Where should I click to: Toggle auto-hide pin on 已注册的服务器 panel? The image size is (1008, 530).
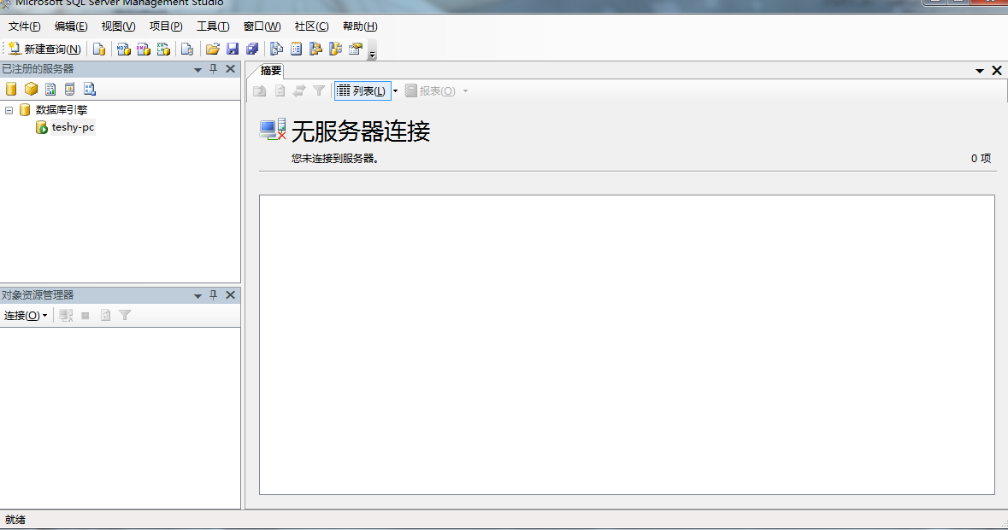214,68
